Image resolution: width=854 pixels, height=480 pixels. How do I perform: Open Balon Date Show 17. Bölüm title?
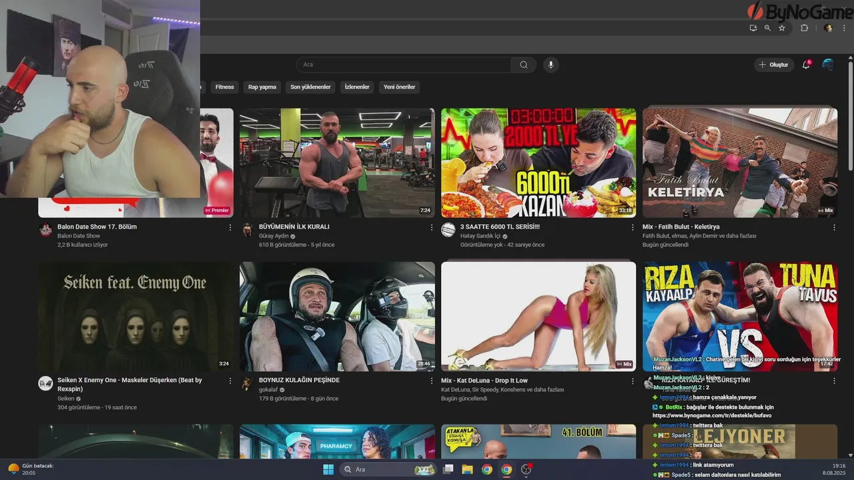click(97, 227)
